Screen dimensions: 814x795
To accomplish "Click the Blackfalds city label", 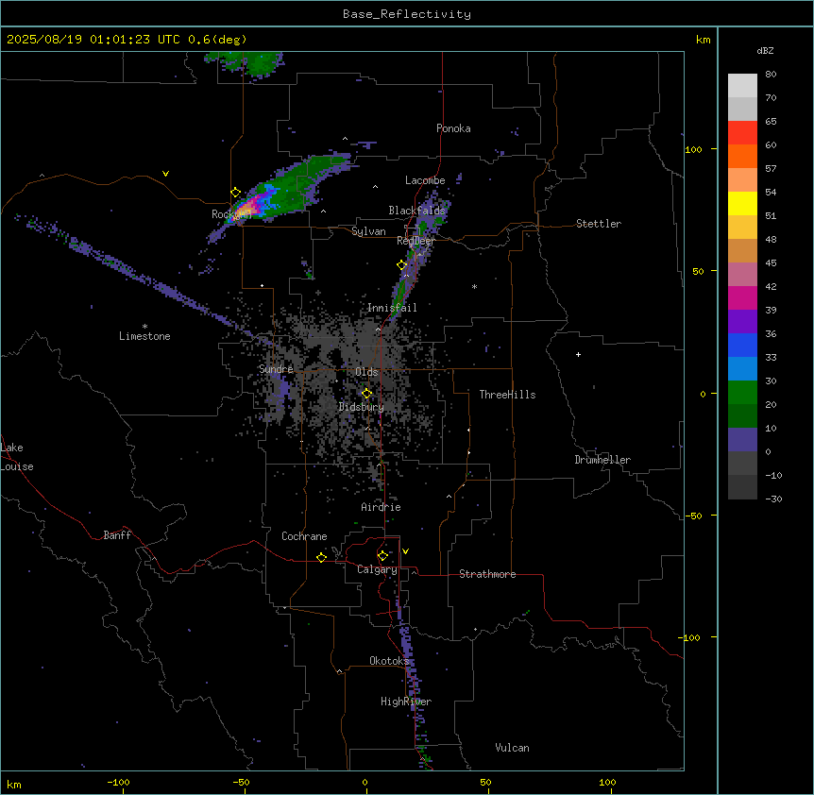I will [416, 211].
